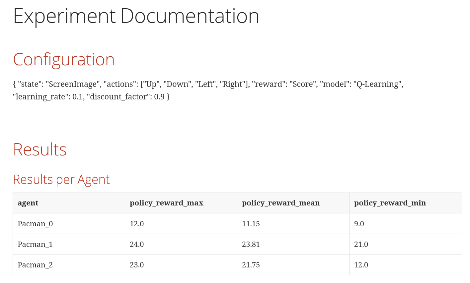The image size is (470, 283).
Task: Click the JSON configuration text block
Action: pyautogui.click(x=208, y=90)
